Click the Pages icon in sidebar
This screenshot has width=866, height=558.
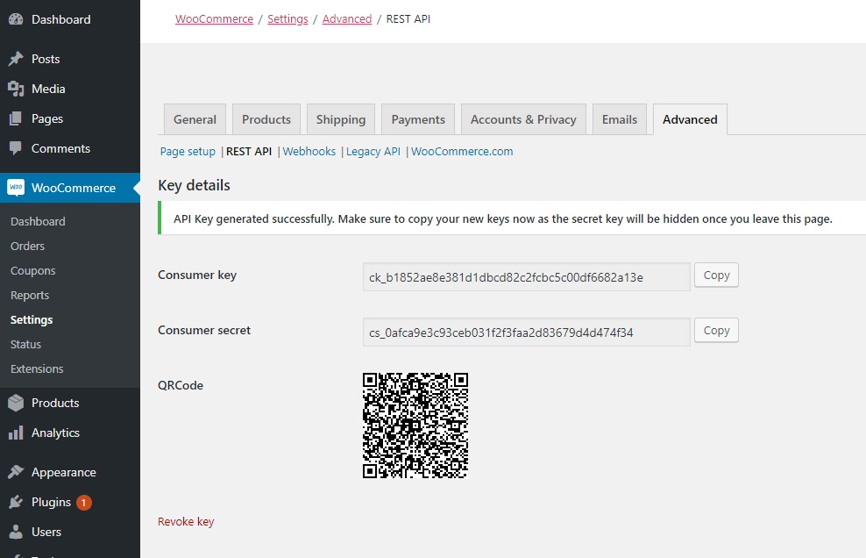tap(16, 118)
